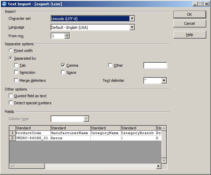
Task: Open the Text delimiter dropdown
Action: [164, 80]
